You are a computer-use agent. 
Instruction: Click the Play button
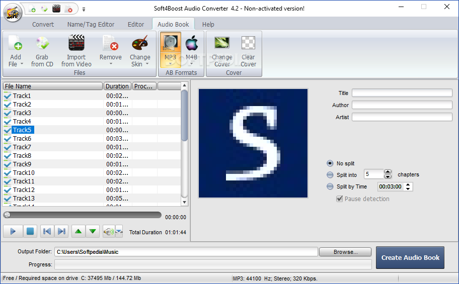coord(13,231)
